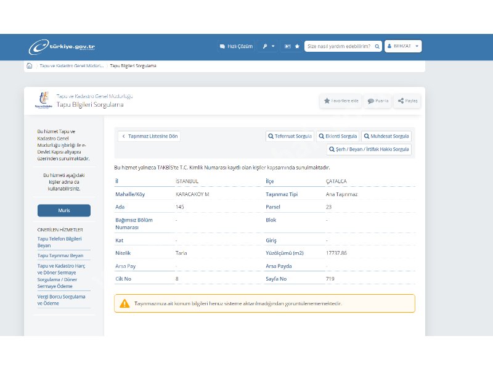Select the Tapu Bilgileri Sorgulama breadcrumb
The height and width of the screenshot is (370, 493).
click(133, 66)
